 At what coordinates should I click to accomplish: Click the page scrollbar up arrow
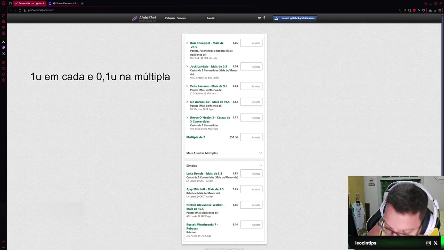(x=443, y=15)
